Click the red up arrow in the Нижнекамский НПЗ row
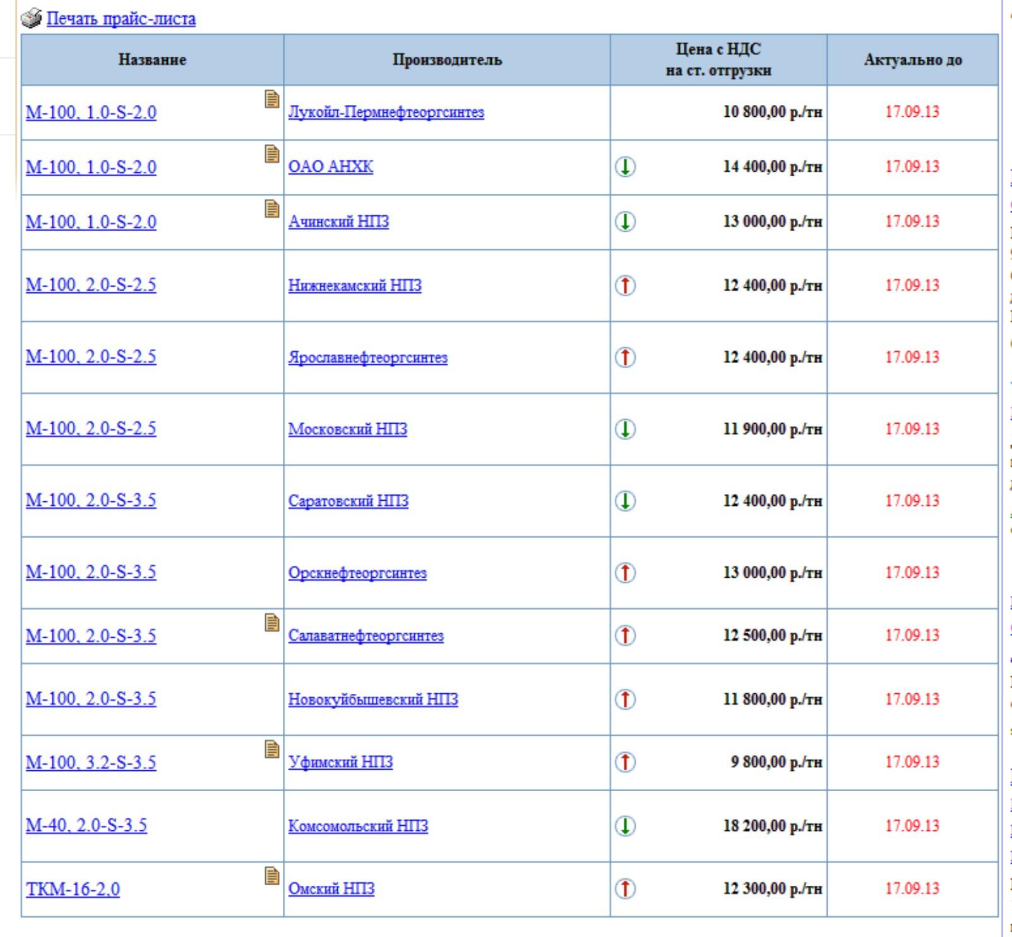The width and height of the screenshot is (1012, 937). coord(626,286)
